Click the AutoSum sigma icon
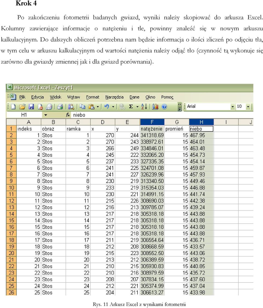The height and width of the screenshot is (308, 263). coord(131,107)
